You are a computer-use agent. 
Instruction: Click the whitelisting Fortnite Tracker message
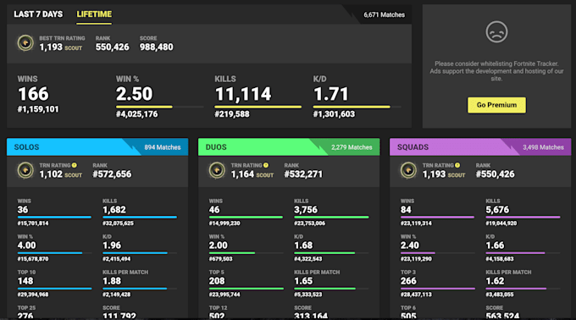496,71
